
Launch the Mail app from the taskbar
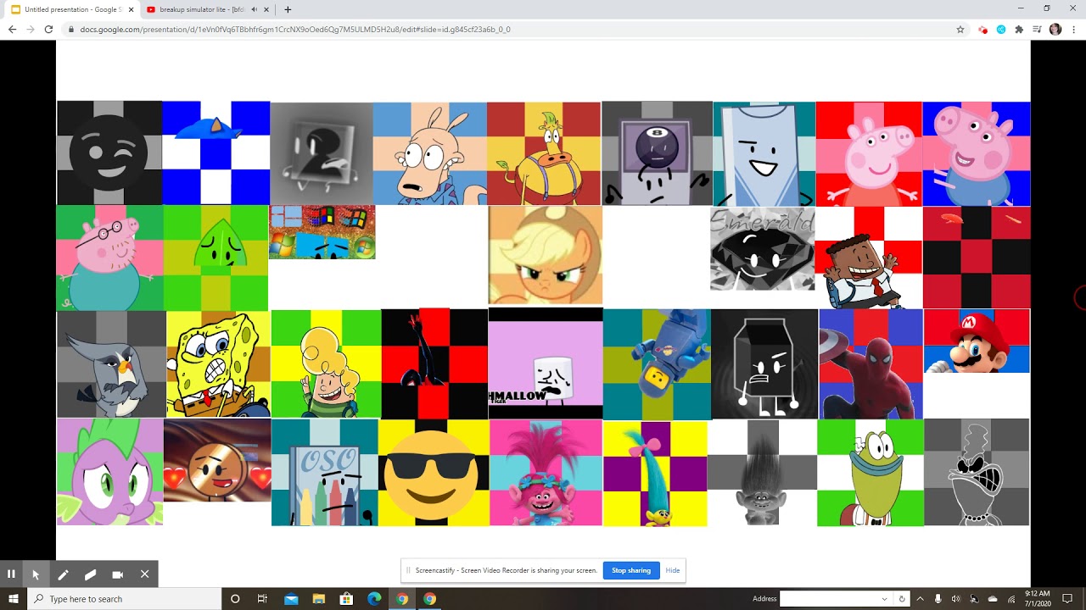(291, 599)
